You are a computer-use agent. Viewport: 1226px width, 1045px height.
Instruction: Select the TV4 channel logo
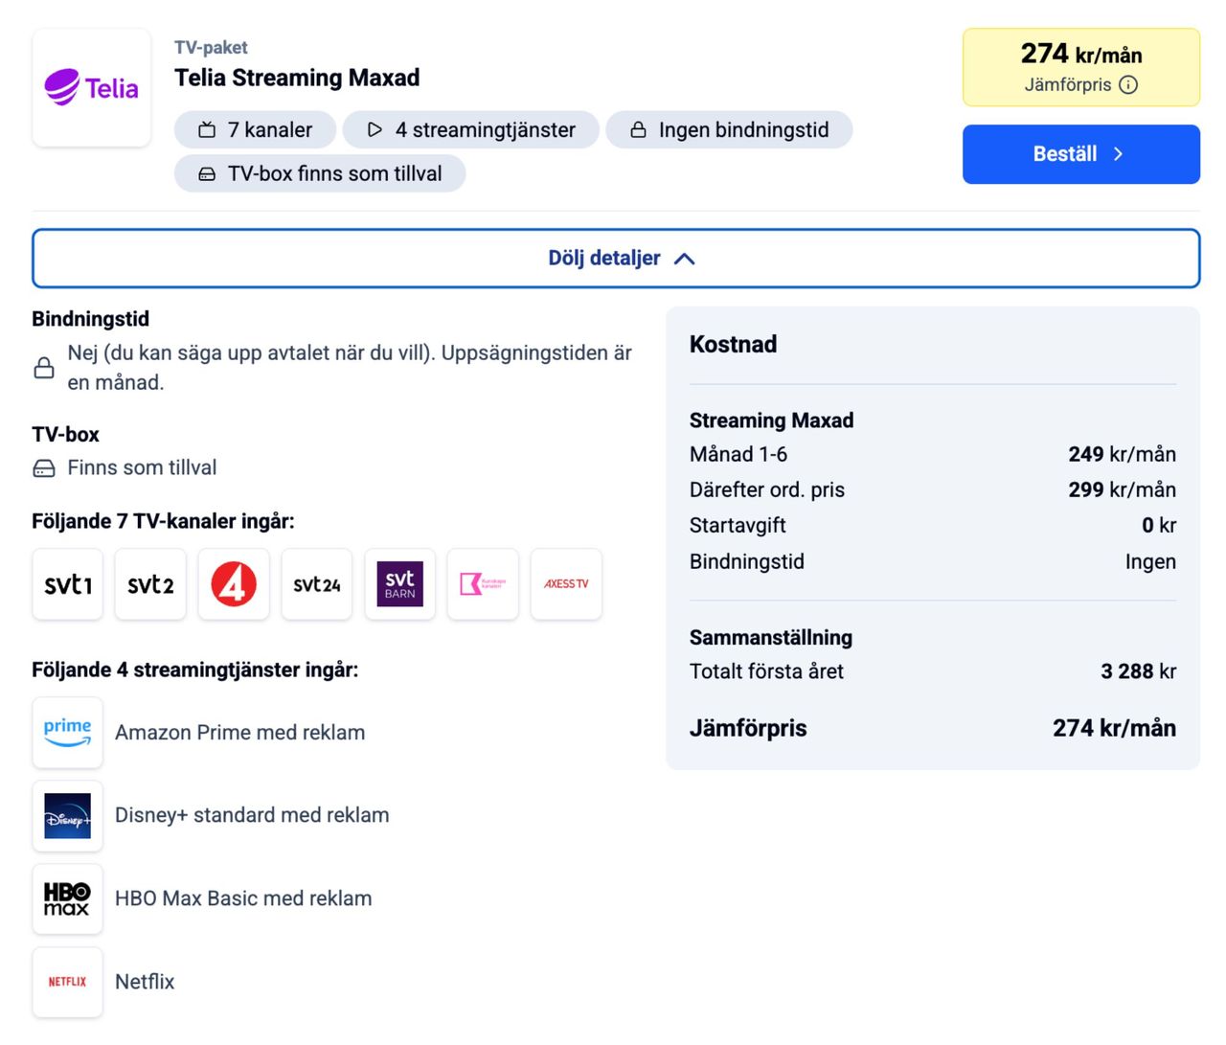click(x=234, y=584)
